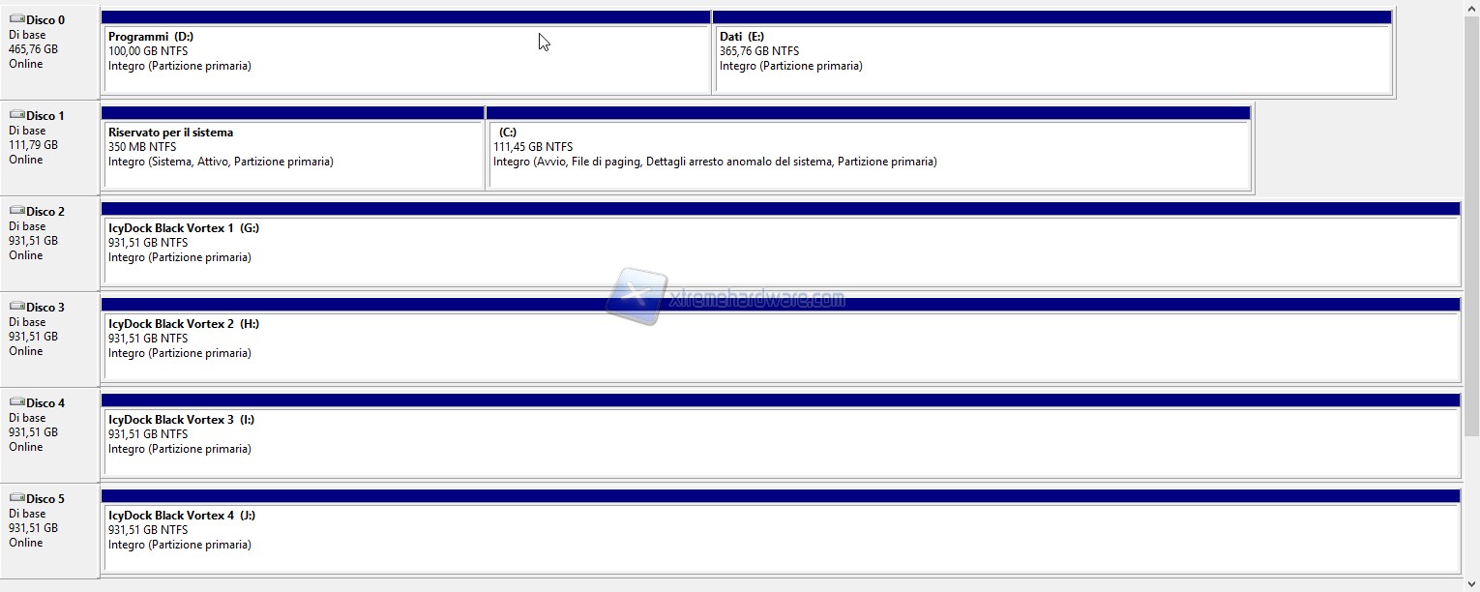This screenshot has height=592, width=1480.
Task: Select the Dati (E:) partition
Action: pyautogui.click(x=1051, y=58)
